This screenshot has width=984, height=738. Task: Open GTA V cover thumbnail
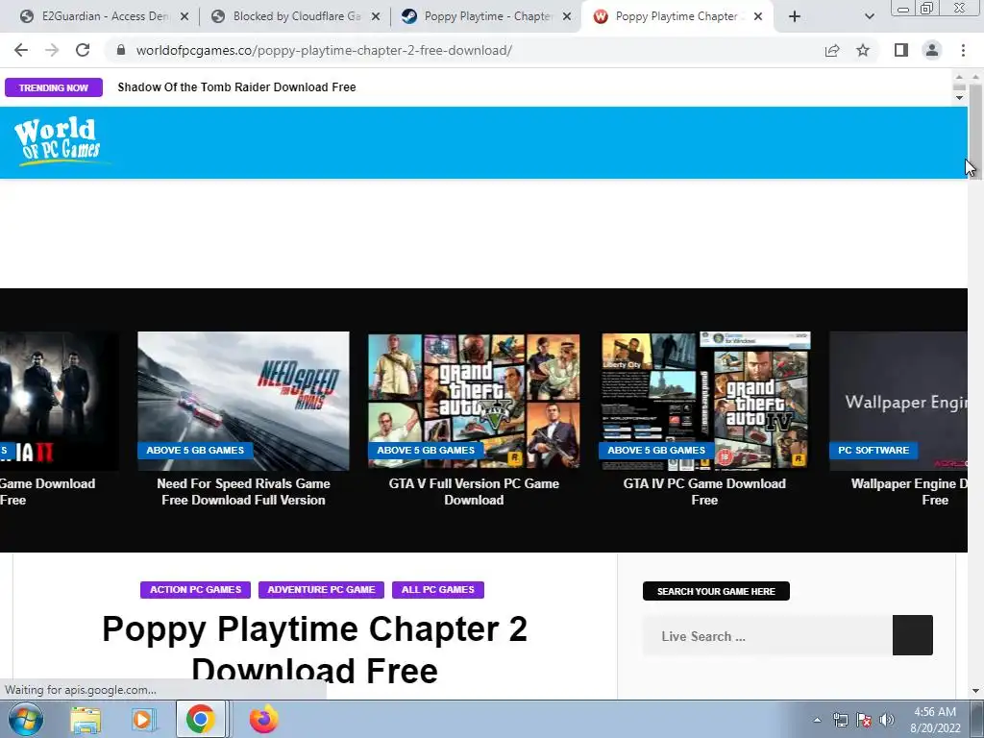474,401
